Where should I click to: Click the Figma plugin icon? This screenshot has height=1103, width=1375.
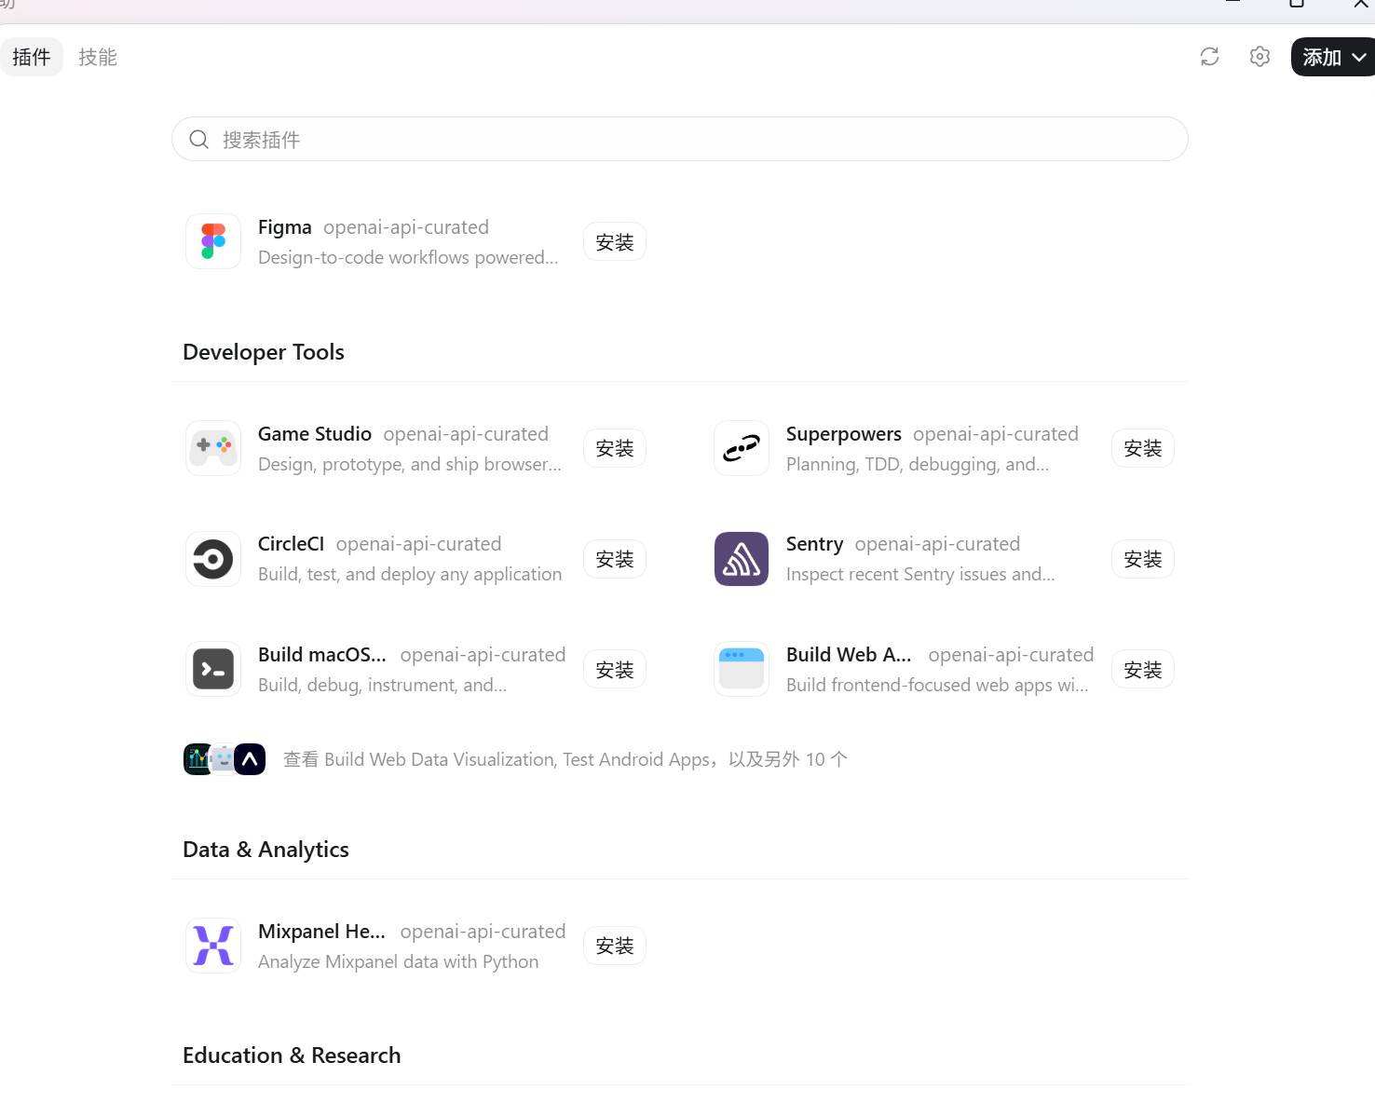pos(213,241)
